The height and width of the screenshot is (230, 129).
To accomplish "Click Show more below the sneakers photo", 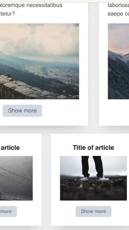I will pos(93,211).
